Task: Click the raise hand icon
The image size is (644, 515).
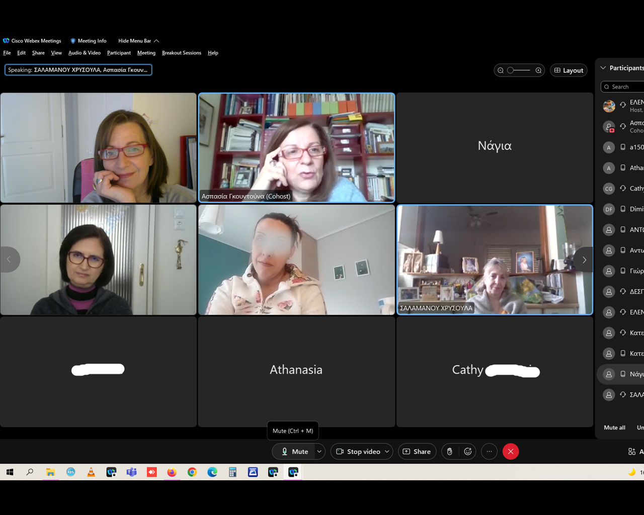Action: (450, 452)
